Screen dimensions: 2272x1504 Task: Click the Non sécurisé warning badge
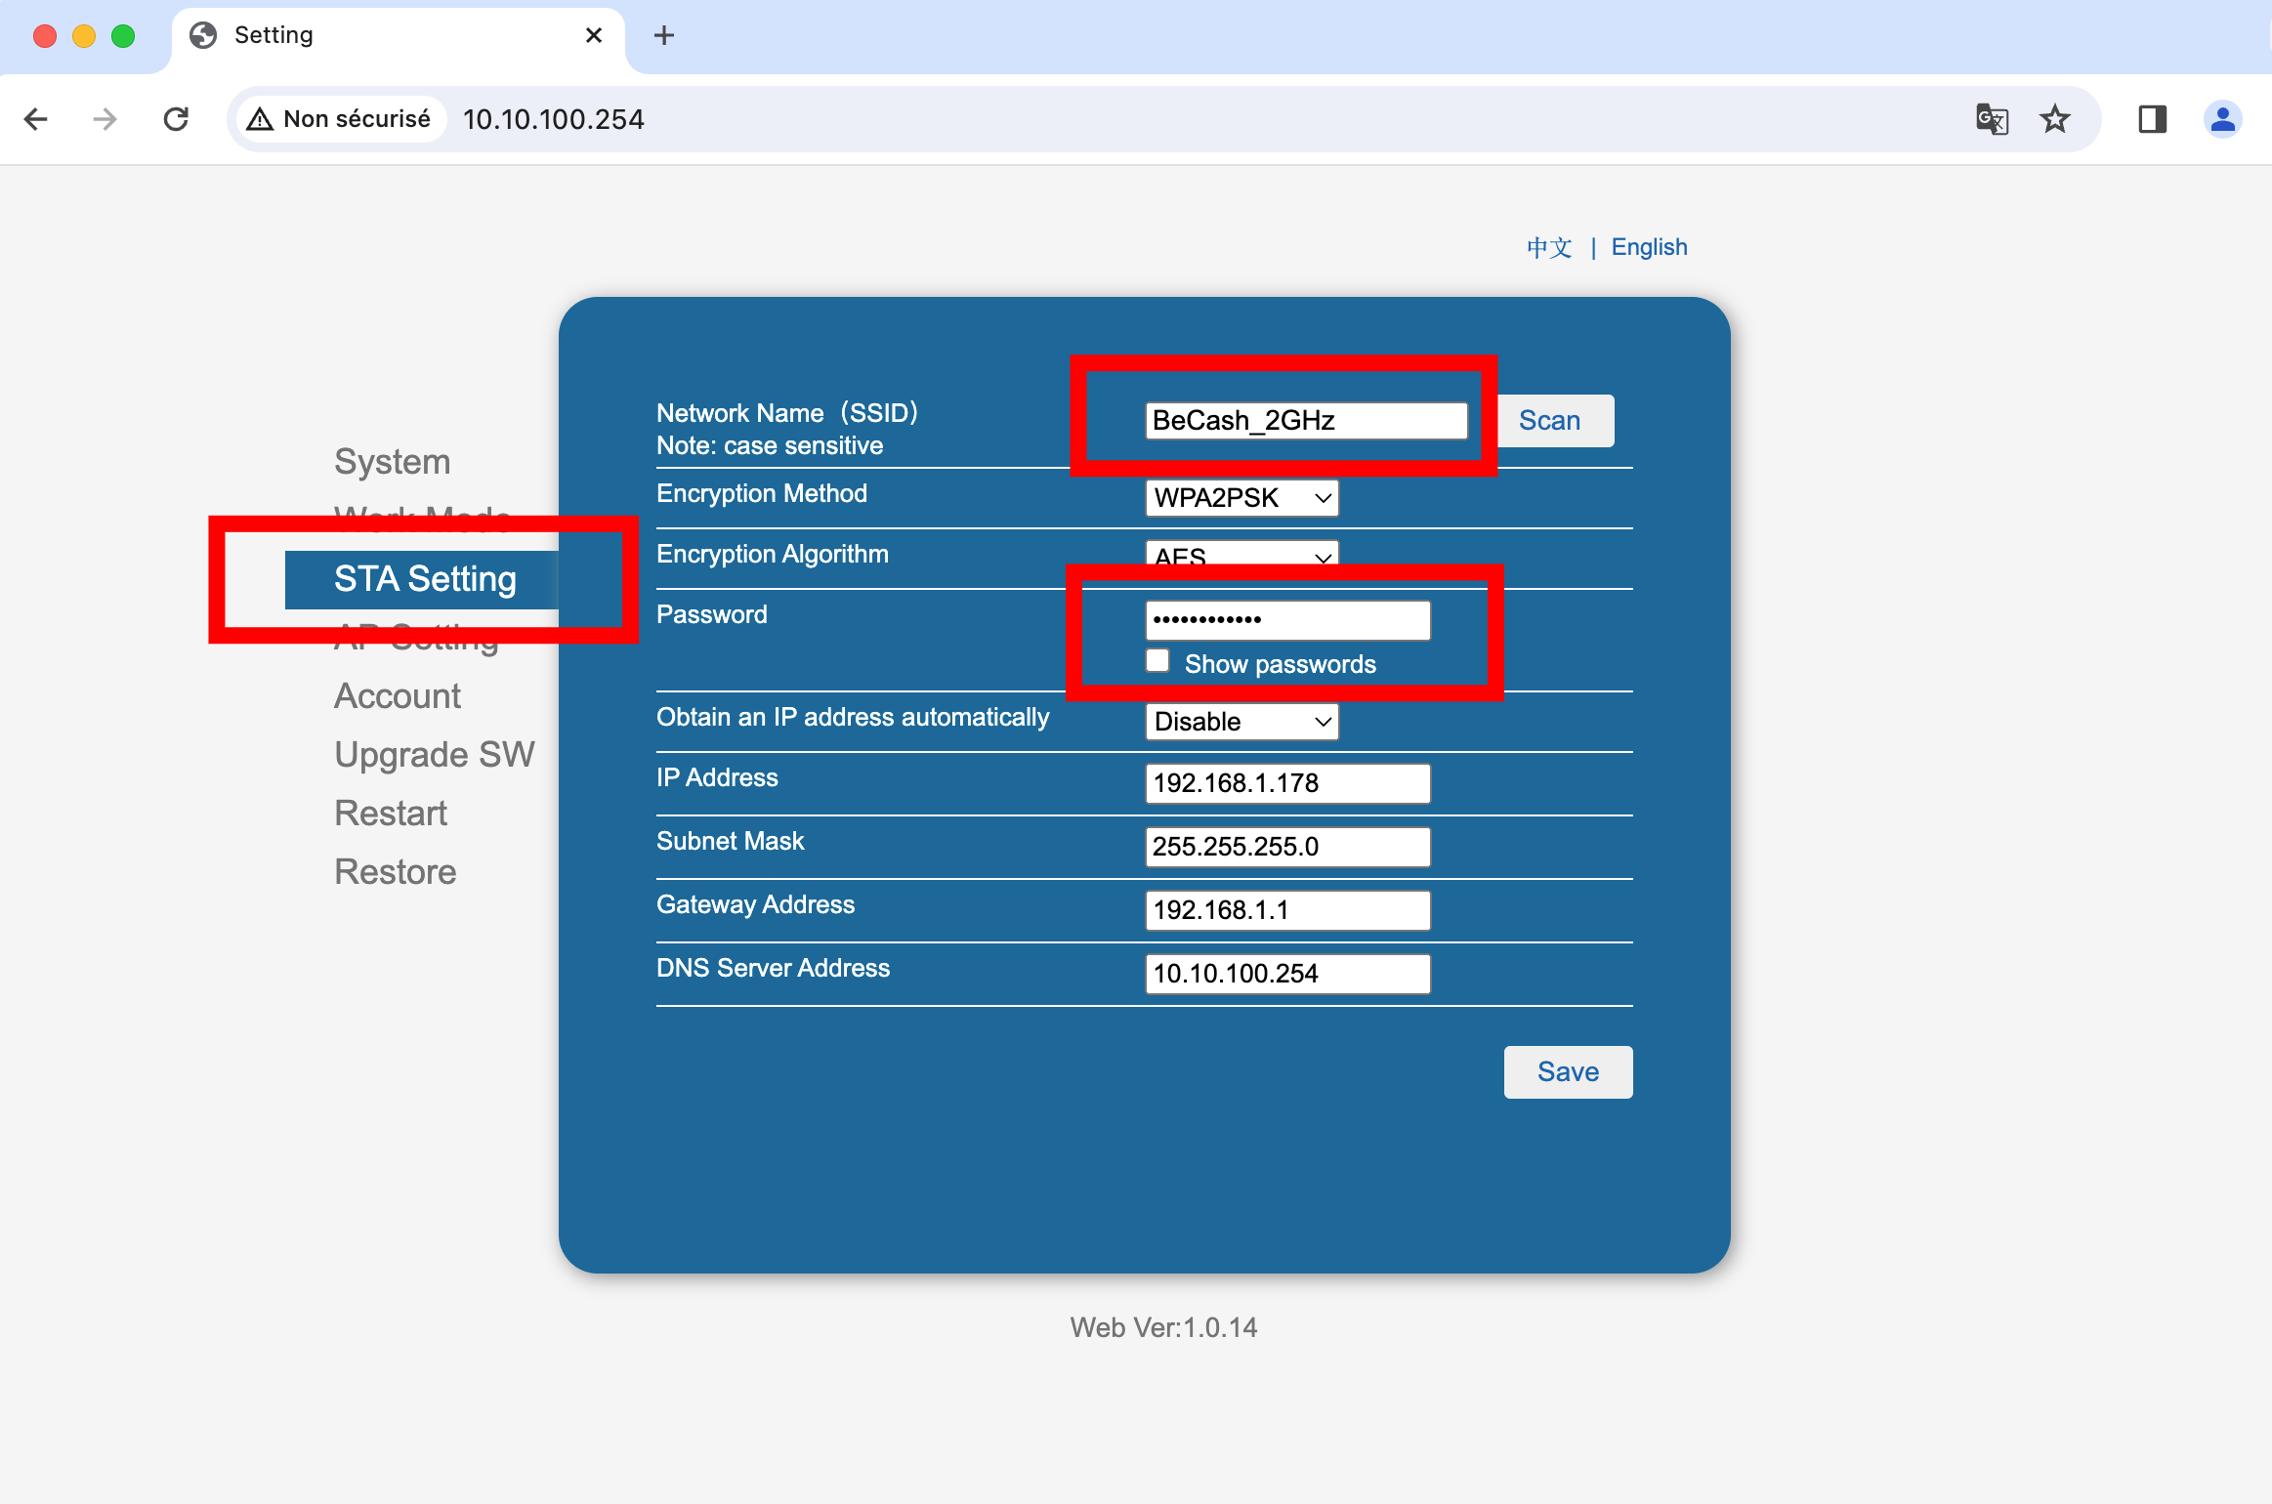point(340,119)
